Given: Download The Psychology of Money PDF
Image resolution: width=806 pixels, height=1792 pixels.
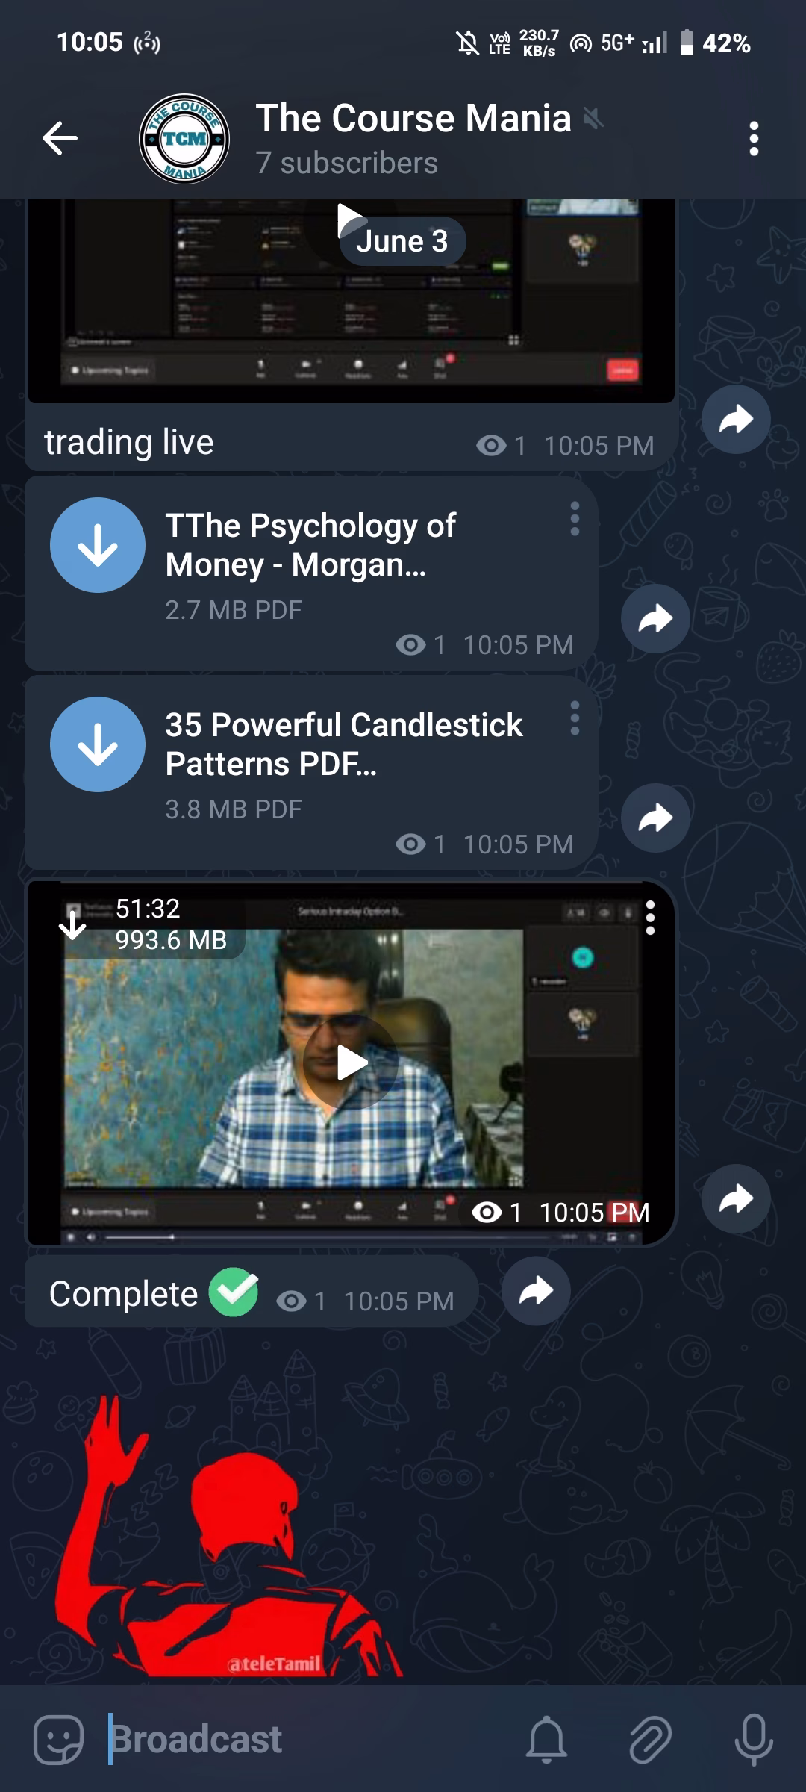Looking at the screenshot, I should coord(98,545).
